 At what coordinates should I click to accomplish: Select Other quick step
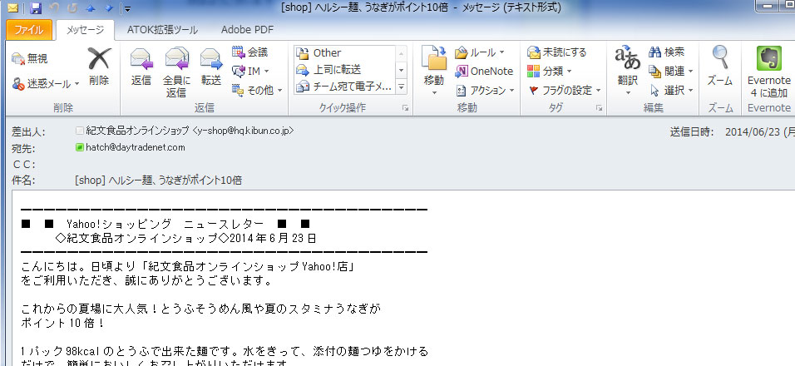coord(345,52)
